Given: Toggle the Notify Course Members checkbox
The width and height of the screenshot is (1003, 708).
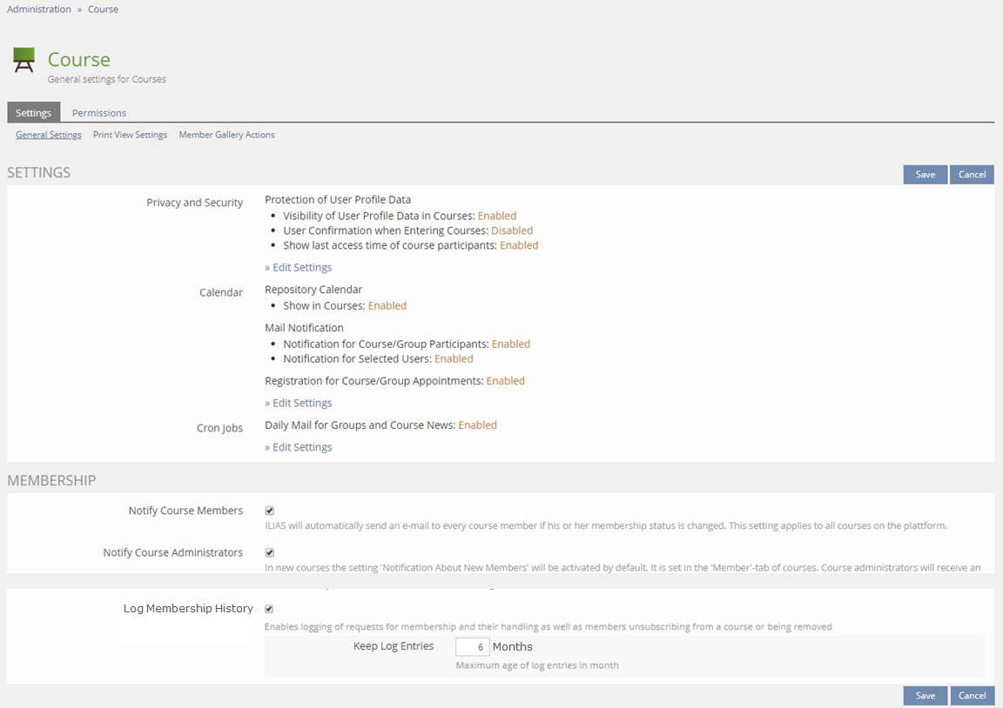Looking at the screenshot, I should tap(270, 511).
